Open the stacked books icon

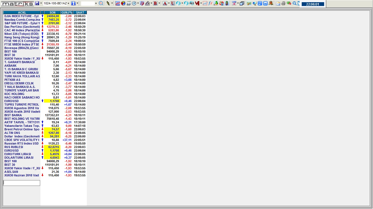(x=142, y=3)
